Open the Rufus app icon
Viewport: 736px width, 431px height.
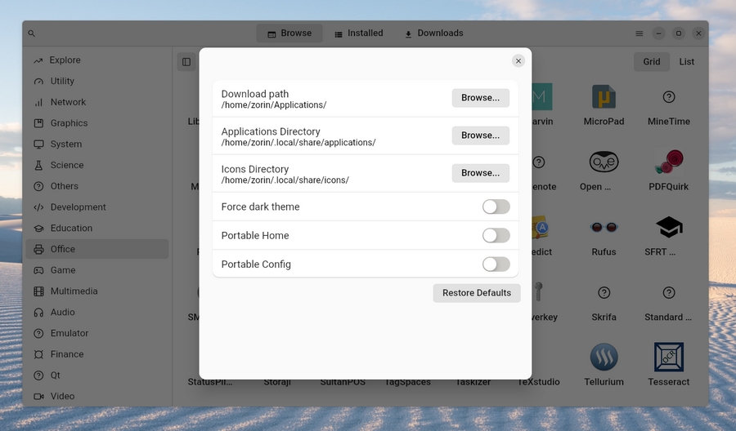coord(604,227)
